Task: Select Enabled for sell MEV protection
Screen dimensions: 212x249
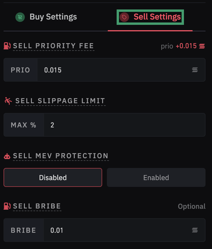Action: pyautogui.click(x=156, y=177)
